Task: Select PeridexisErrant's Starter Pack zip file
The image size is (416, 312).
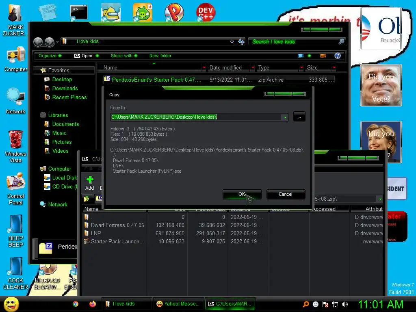Action: [x=219, y=80]
